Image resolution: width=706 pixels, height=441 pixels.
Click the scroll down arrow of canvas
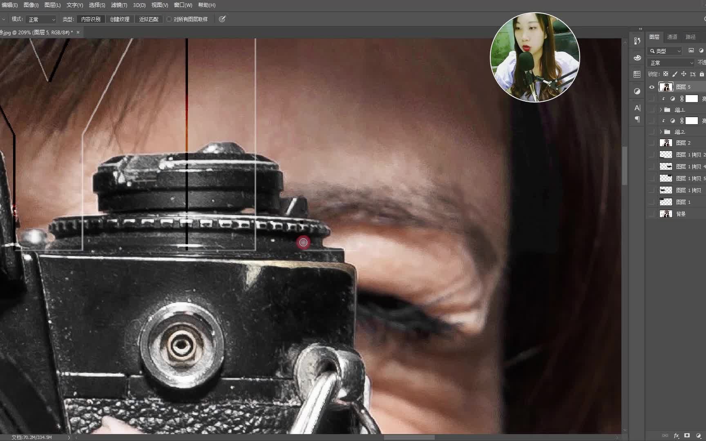pyautogui.click(x=624, y=430)
